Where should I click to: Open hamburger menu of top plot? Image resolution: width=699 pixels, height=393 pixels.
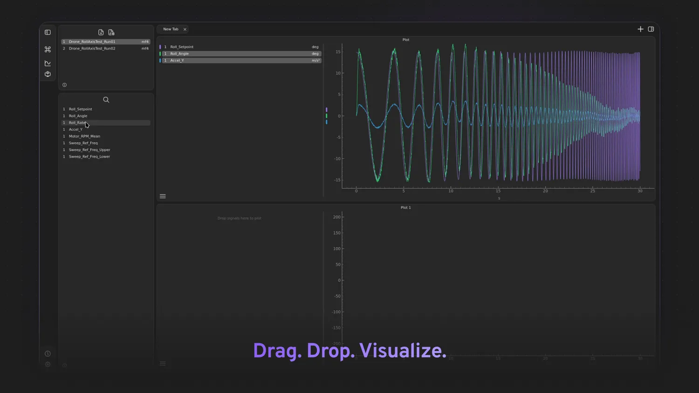(x=163, y=196)
